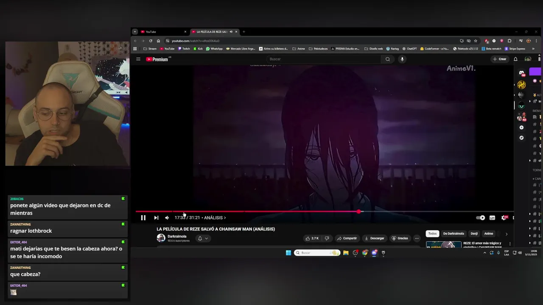Bookmark this page with star icon
The width and height of the screenshot is (543, 305).
click(476, 41)
